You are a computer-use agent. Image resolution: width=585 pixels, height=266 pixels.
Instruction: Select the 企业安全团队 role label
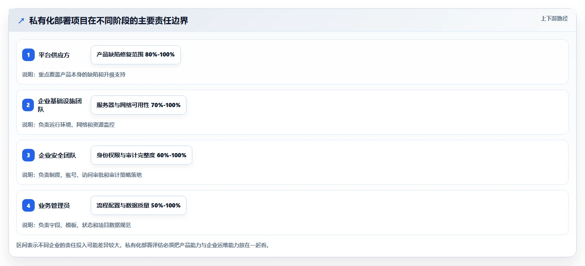click(x=57, y=155)
